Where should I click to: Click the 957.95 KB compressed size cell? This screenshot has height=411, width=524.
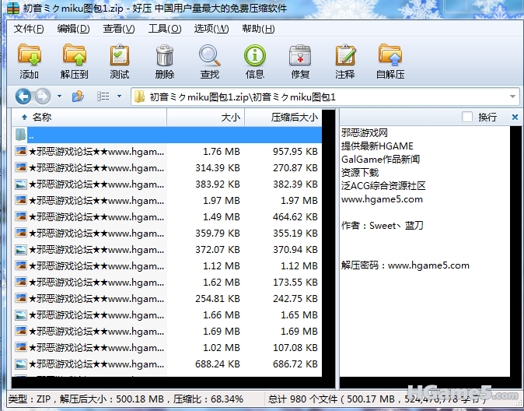[x=295, y=152]
